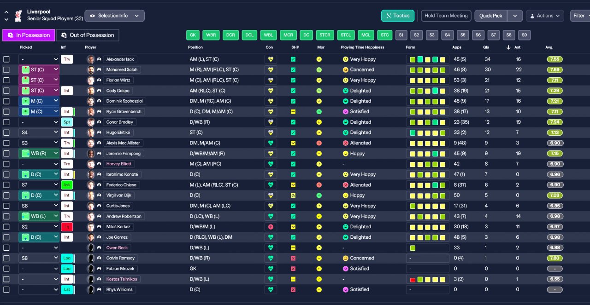The image size is (590, 305).
Task: Click Kostas Tsimikas' form colour squares
Action: click(x=427, y=279)
